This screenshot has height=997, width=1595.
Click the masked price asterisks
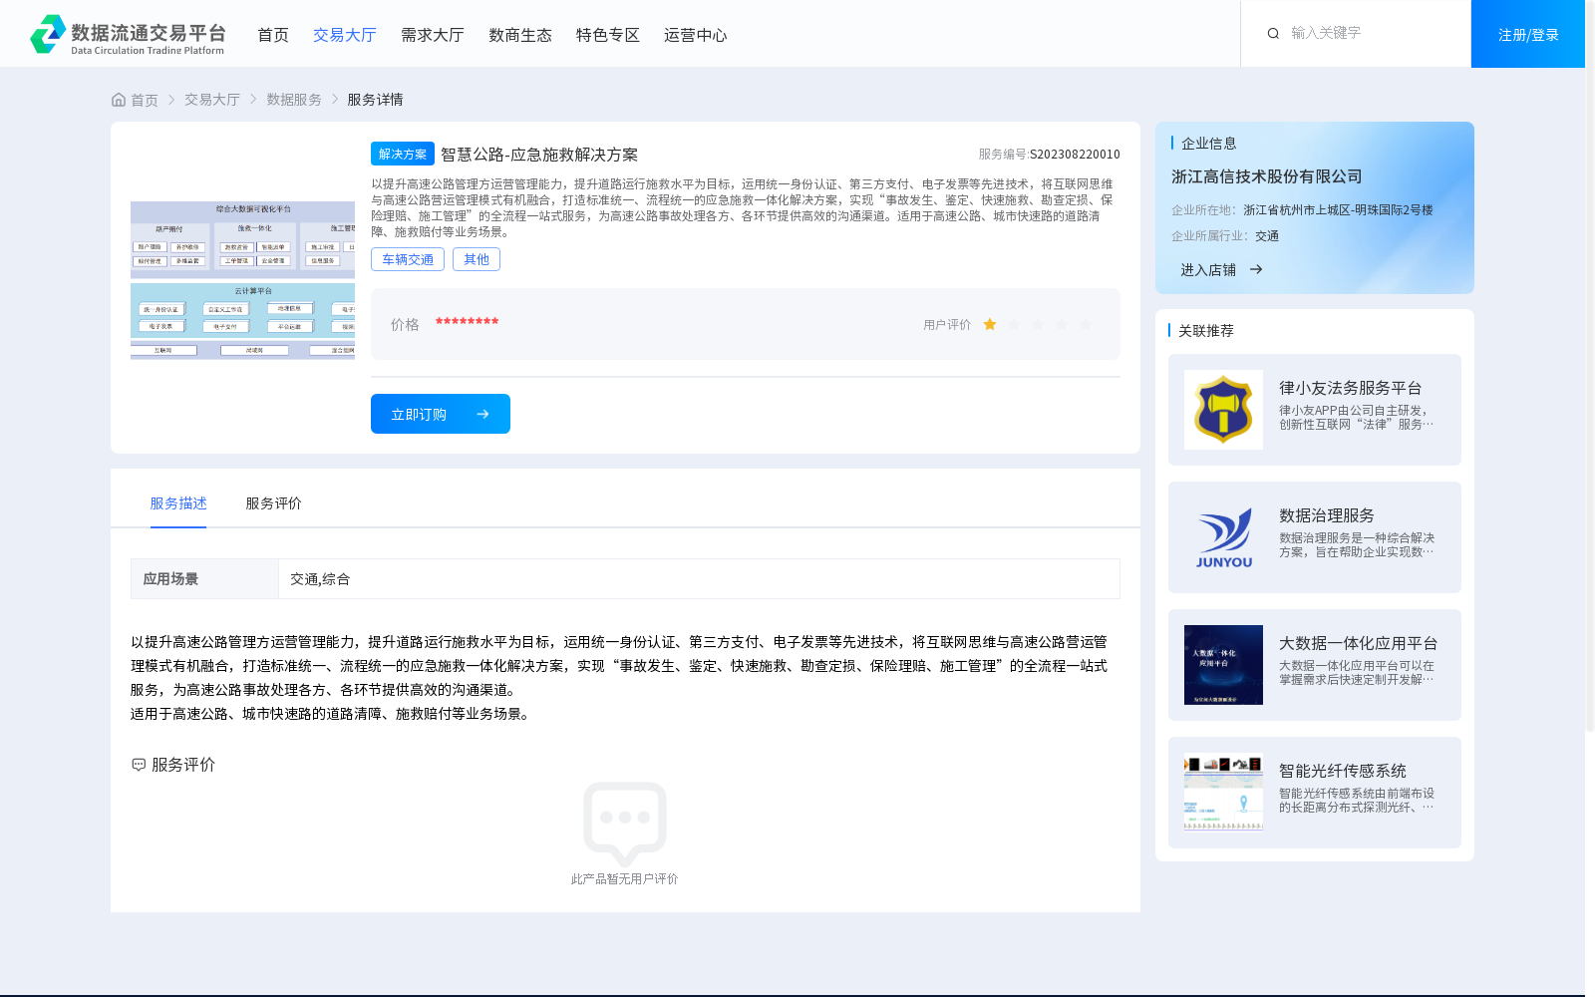click(467, 321)
